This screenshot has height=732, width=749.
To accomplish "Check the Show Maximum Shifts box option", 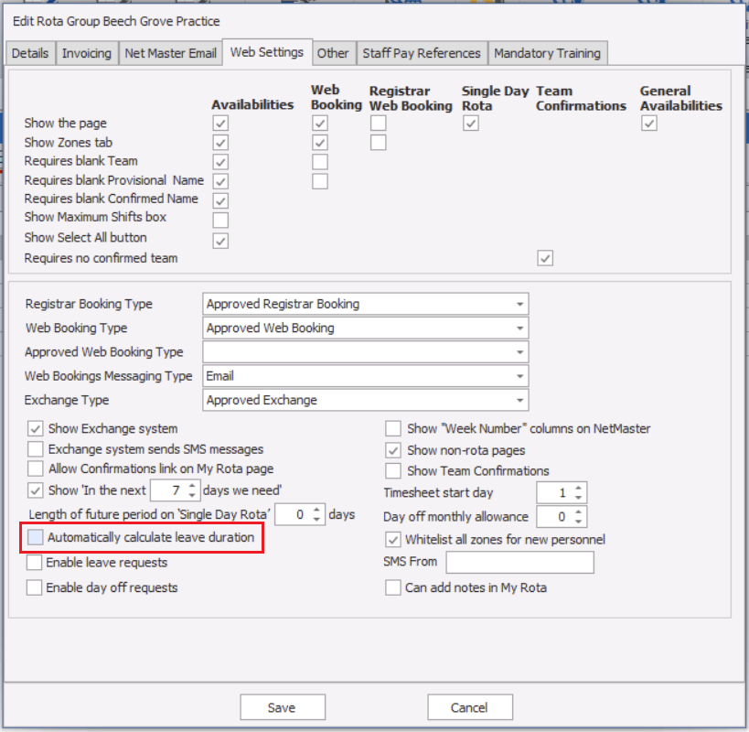I will (220, 220).
